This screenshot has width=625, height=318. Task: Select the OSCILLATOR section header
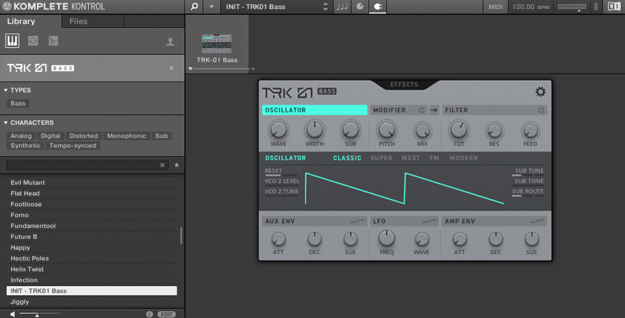[x=314, y=110]
